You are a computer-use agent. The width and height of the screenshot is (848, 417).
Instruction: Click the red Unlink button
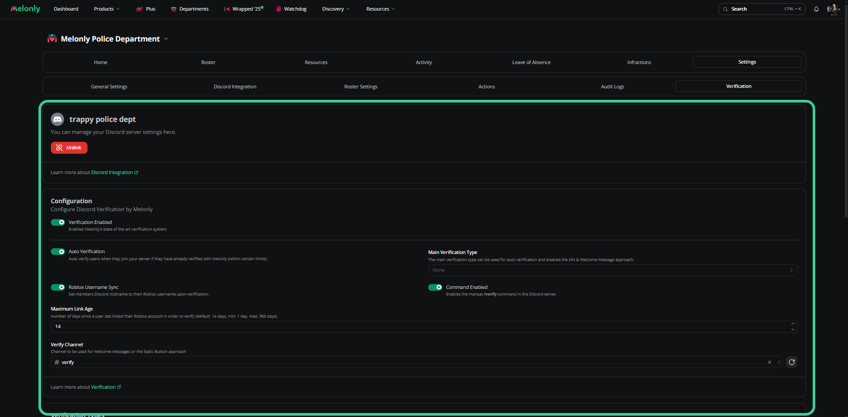coord(69,148)
